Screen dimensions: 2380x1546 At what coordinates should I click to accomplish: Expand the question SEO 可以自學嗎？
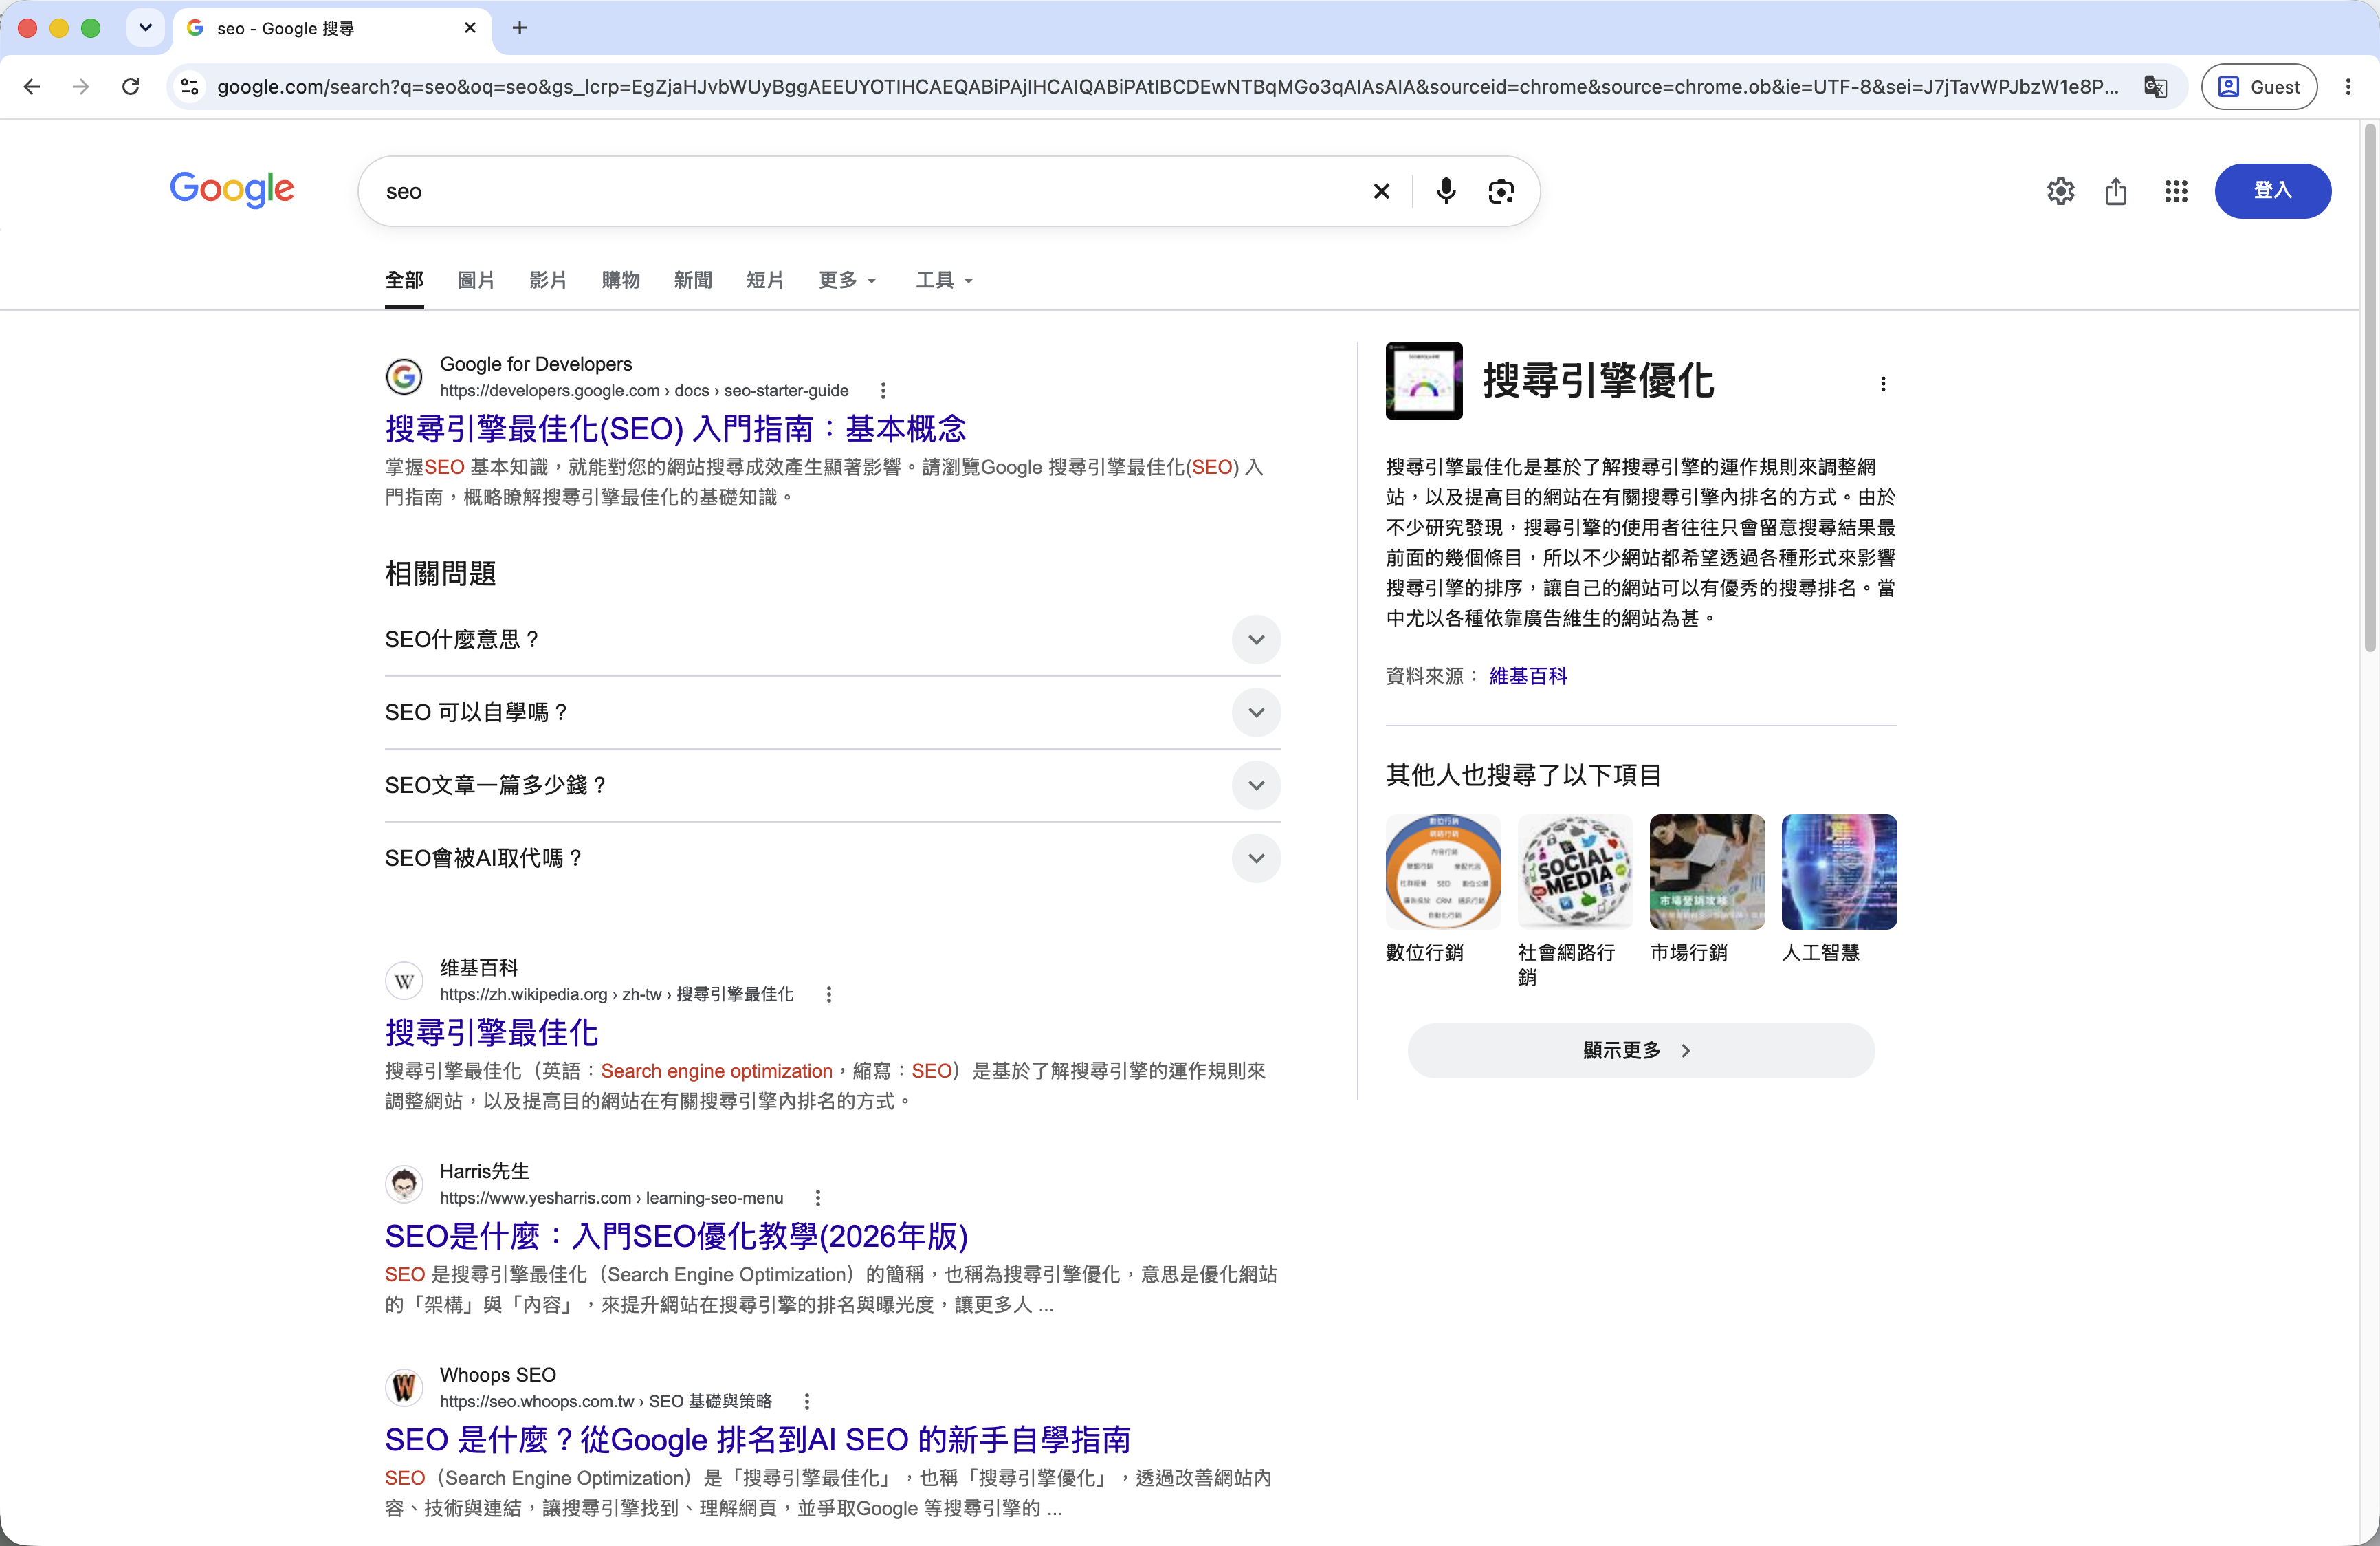point(832,712)
